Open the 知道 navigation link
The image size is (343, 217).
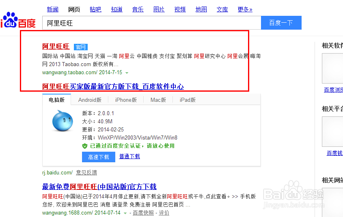pyautogui.click(x=117, y=9)
